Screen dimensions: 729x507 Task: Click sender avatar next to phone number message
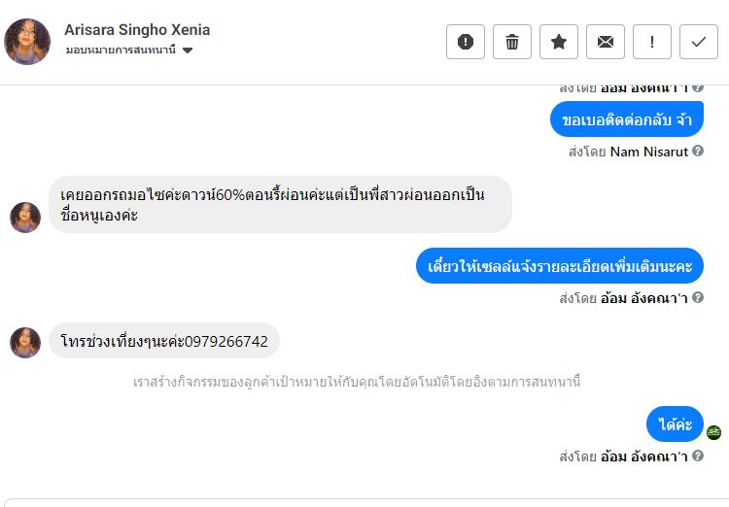tap(25, 342)
